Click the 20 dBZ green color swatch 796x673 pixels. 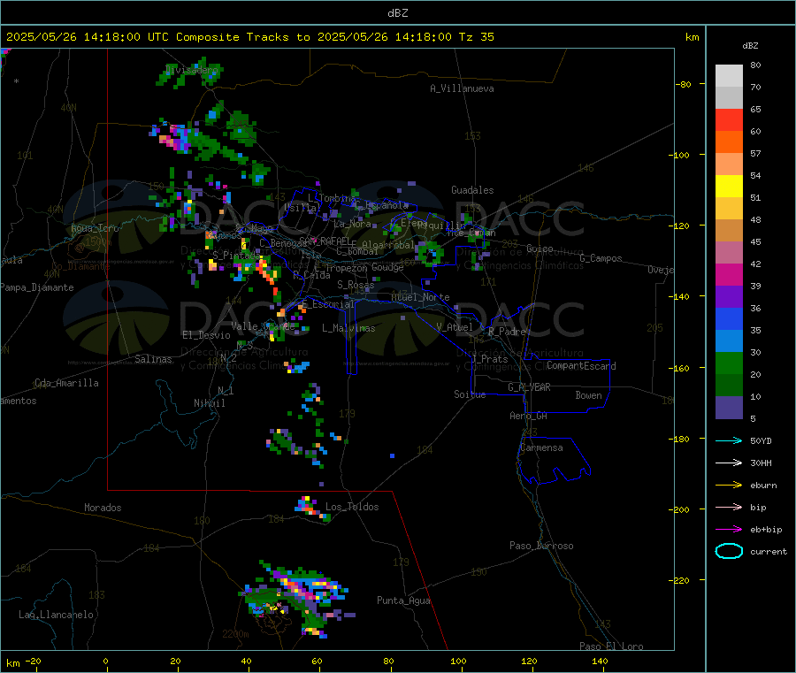pyautogui.click(x=729, y=386)
